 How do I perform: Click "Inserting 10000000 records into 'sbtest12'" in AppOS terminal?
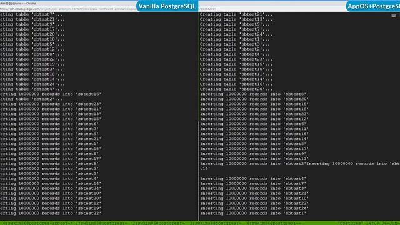(254, 119)
